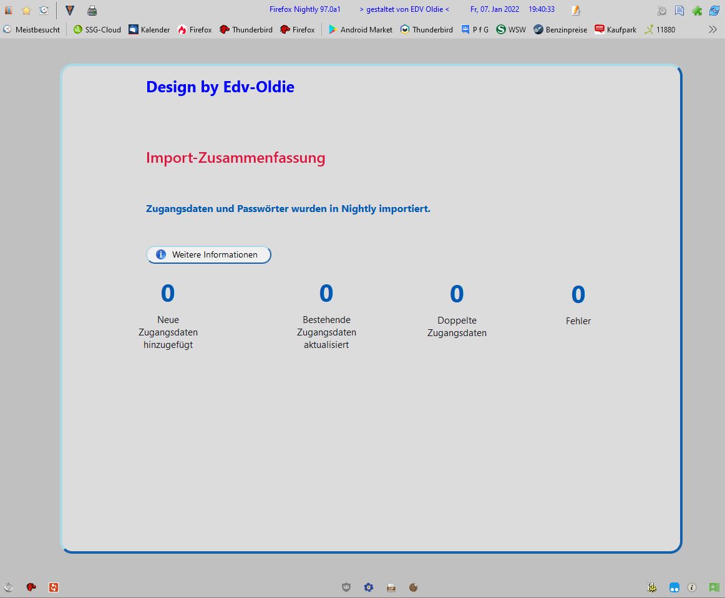725x598 pixels.
Task: Click the orange restart icon bottom bar
Action: [x=54, y=587]
